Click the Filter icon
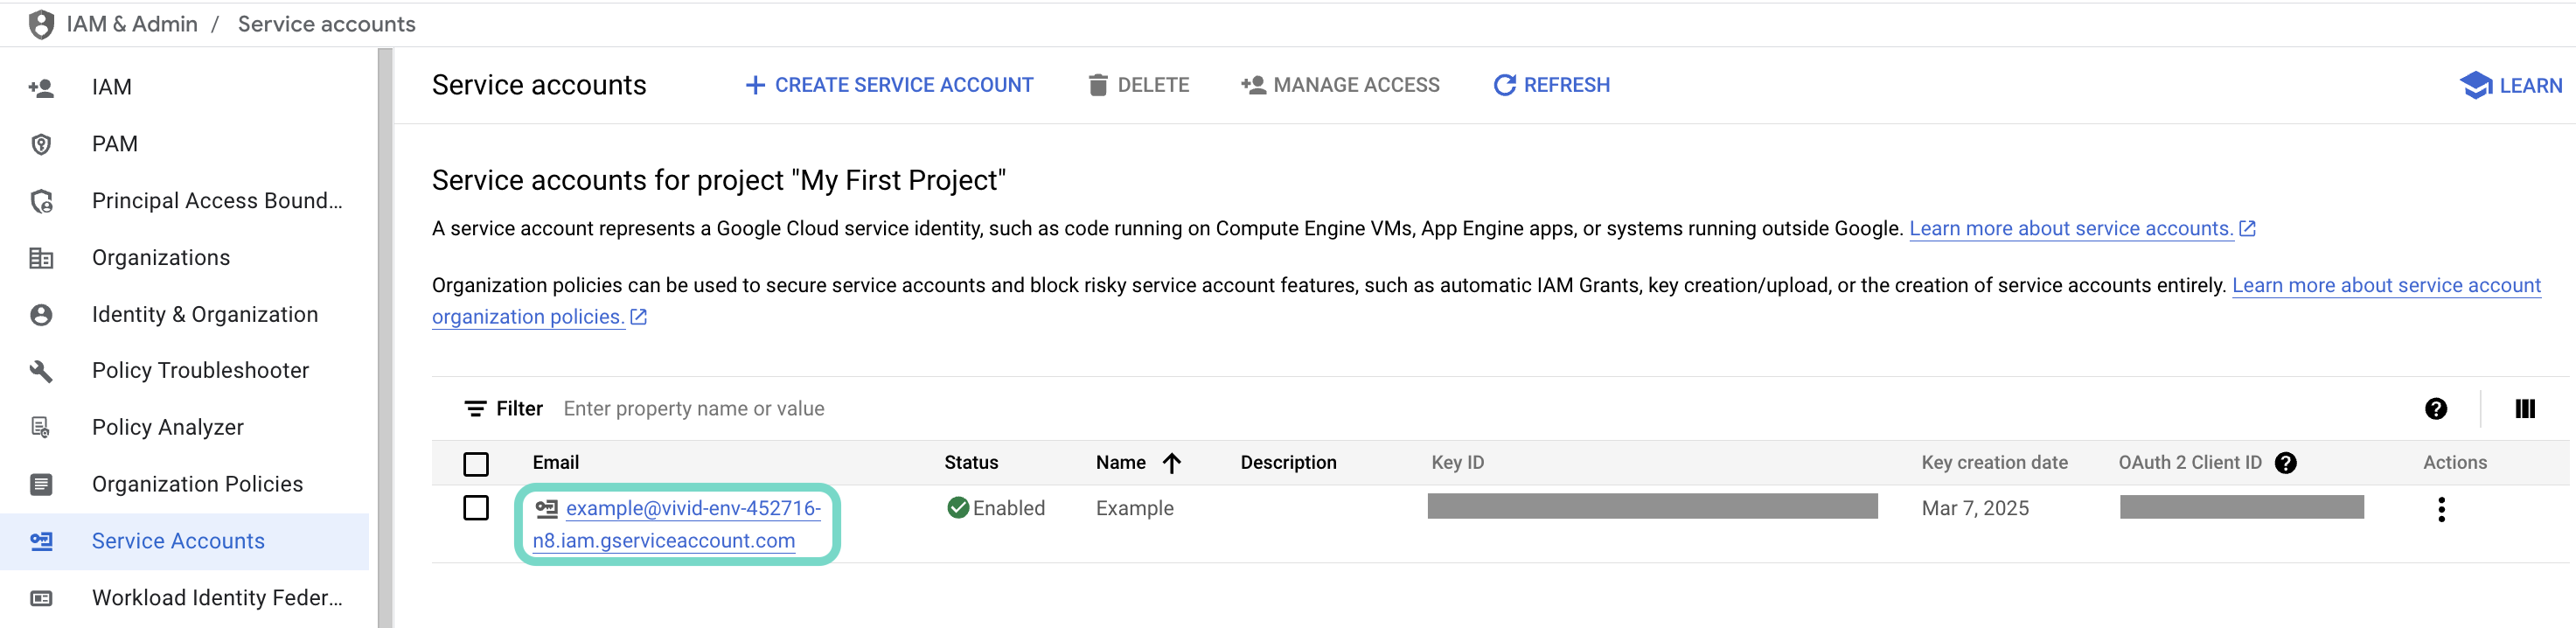 475,409
